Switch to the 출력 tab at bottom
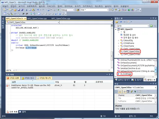This screenshot has width=159, height=119. click(x=23, y=112)
